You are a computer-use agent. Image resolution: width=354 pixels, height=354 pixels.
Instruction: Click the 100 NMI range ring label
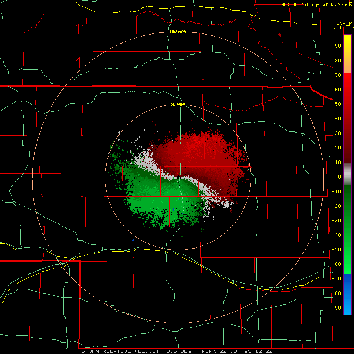pos(178,31)
